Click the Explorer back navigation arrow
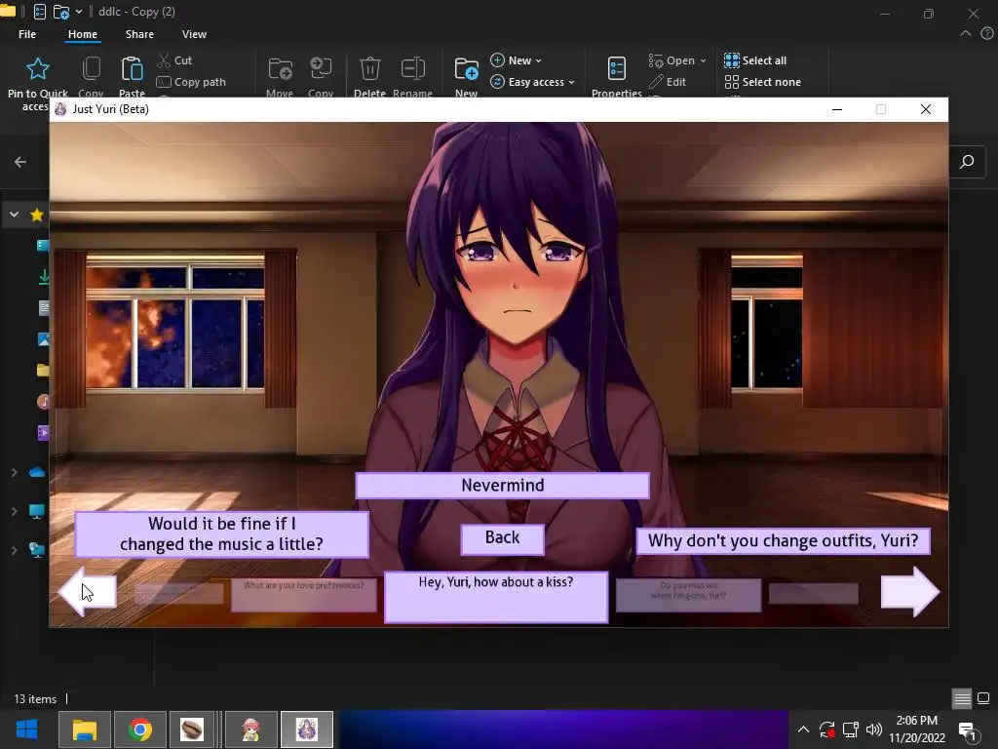The height and width of the screenshot is (749, 998). [x=20, y=163]
